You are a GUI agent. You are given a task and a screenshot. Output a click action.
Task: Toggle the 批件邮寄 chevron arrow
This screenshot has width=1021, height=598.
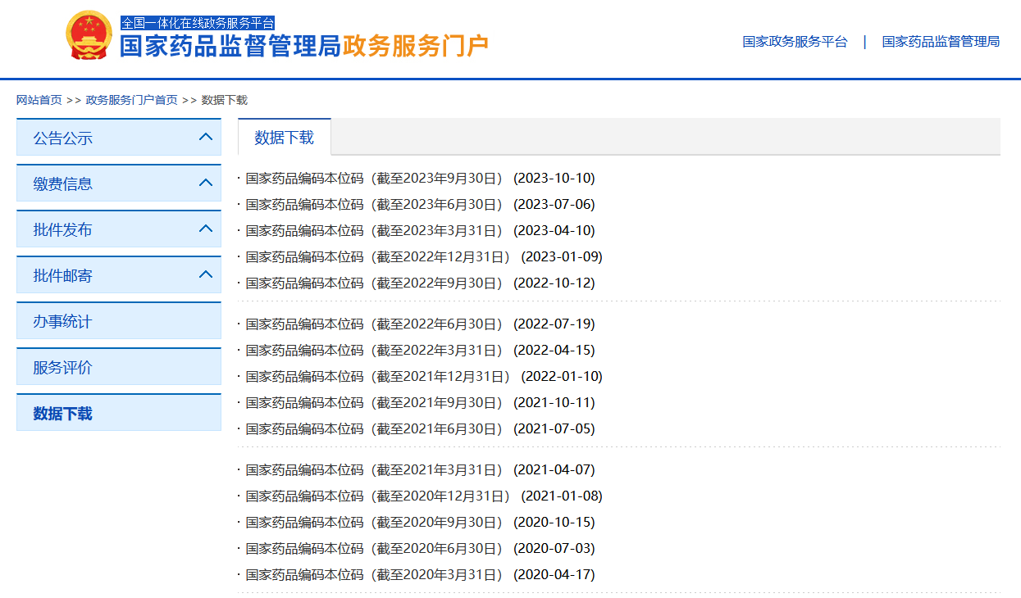click(206, 275)
